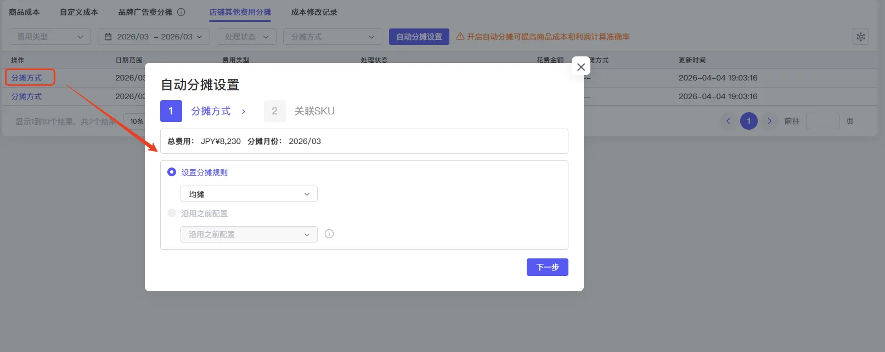Image resolution: width=885 pixels, height=352 pixels.
Task: Go to next page arrow
Action: [770, 121]
